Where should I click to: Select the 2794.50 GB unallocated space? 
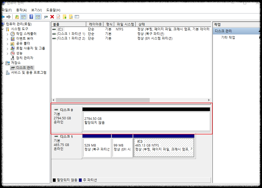(146, 121)
